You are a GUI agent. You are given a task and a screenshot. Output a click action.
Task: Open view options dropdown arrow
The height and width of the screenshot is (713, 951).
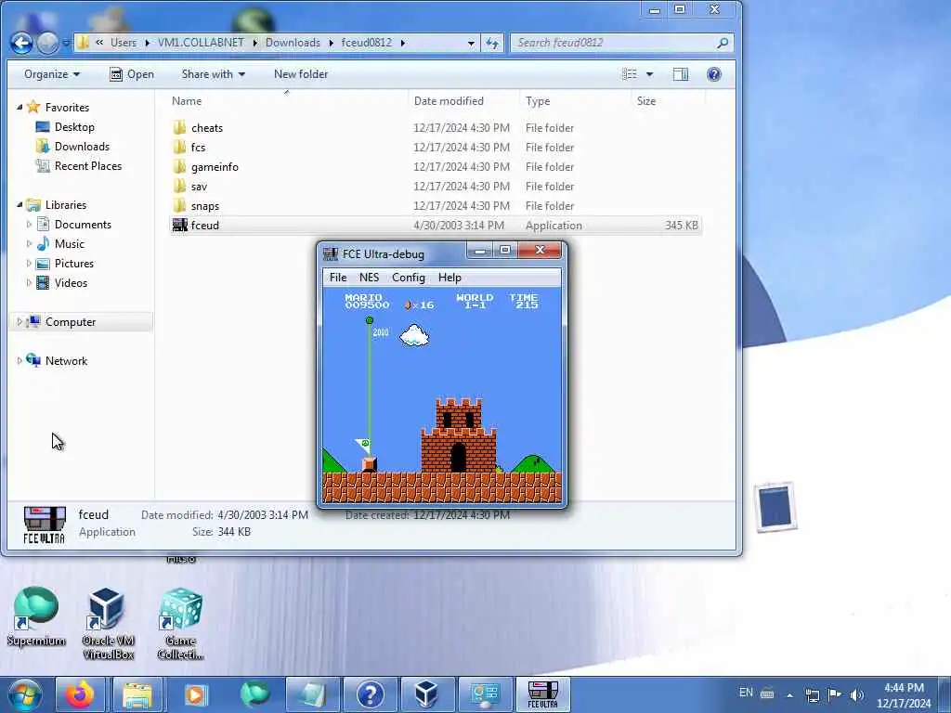point(649,74)
